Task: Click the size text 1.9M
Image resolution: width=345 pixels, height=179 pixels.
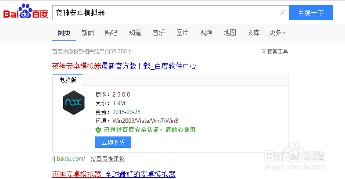Action: pos(119,104)
